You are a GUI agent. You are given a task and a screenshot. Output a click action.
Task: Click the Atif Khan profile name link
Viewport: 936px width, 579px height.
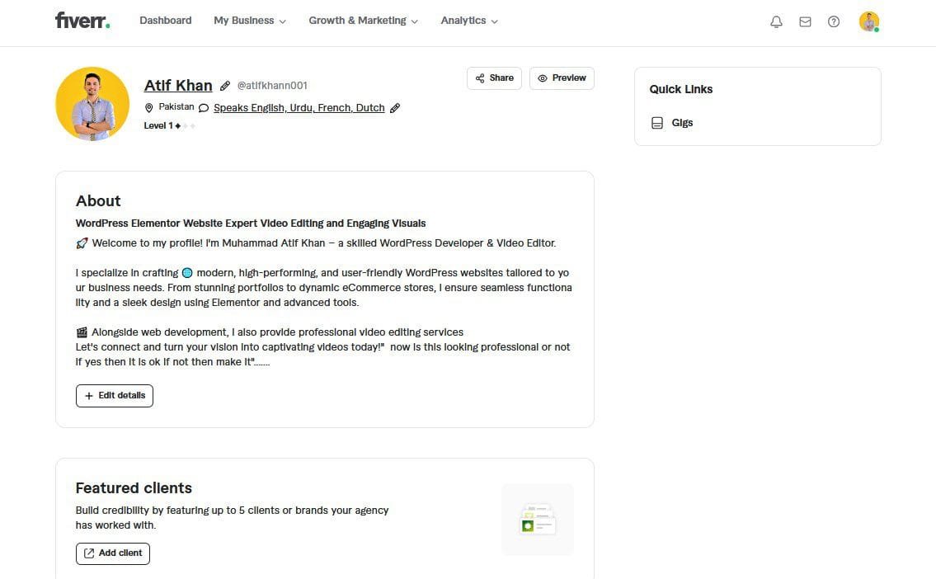tap(178, 85)
